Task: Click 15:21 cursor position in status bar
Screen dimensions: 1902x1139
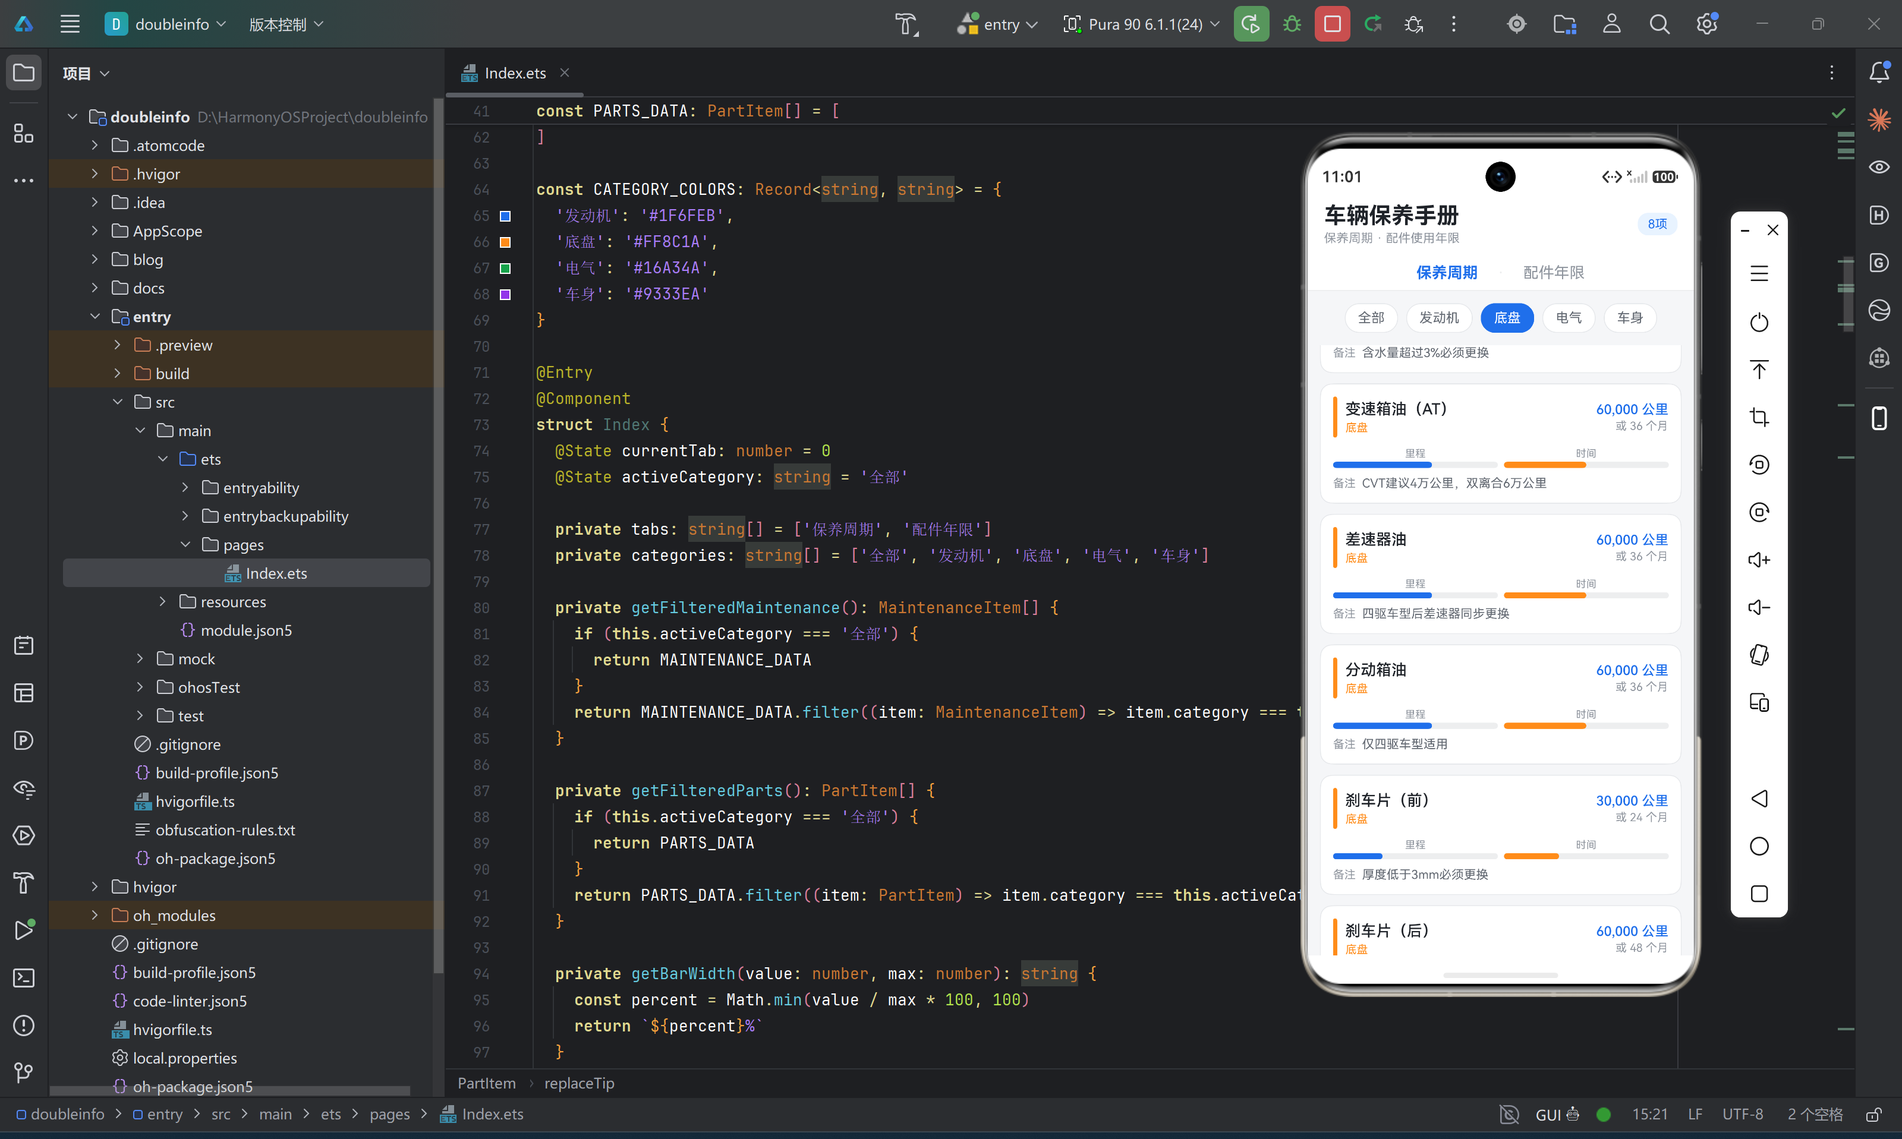Action: 1649,1115
